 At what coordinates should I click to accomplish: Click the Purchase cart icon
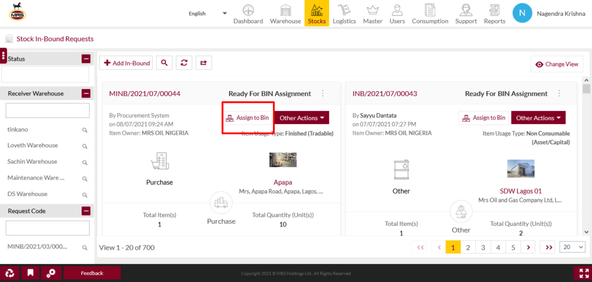(160, 161)
